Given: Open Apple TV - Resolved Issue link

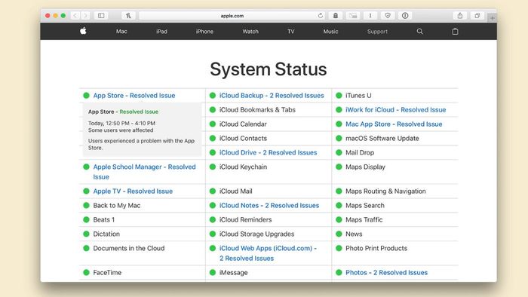Looking at the screenshot, I should click(x=133, y=191).
